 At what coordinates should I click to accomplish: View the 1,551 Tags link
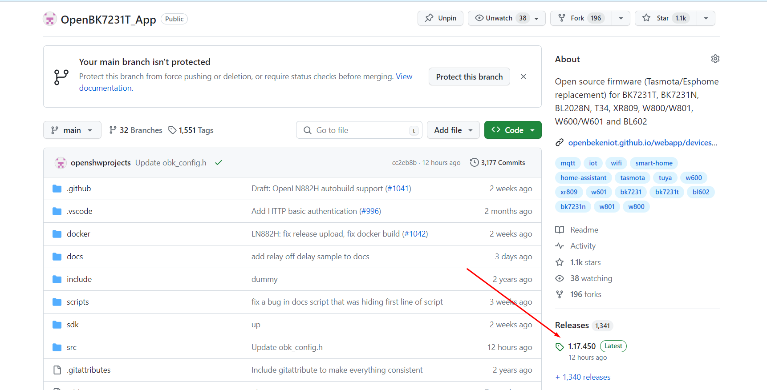(191, 130)
